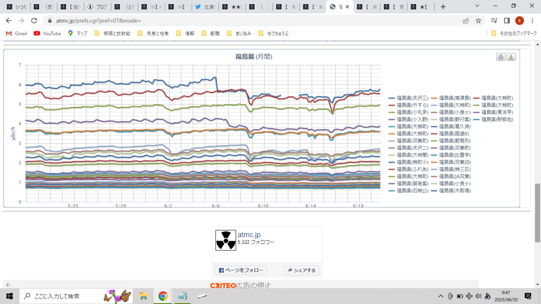
Task: Download the 福島県 chart image
Action: point(511,57)
